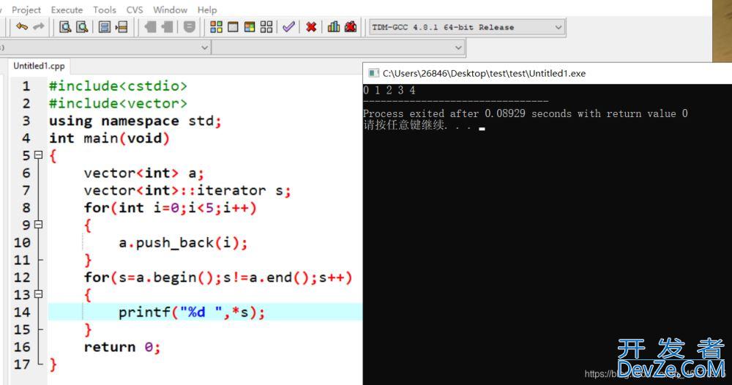732x385 pixels.
Task: Open the TDM-GCC 4.8.1 compiler dropdown
Action: (467, 28)
